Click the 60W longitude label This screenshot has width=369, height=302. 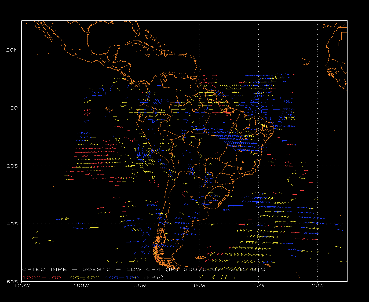(199, 286)
